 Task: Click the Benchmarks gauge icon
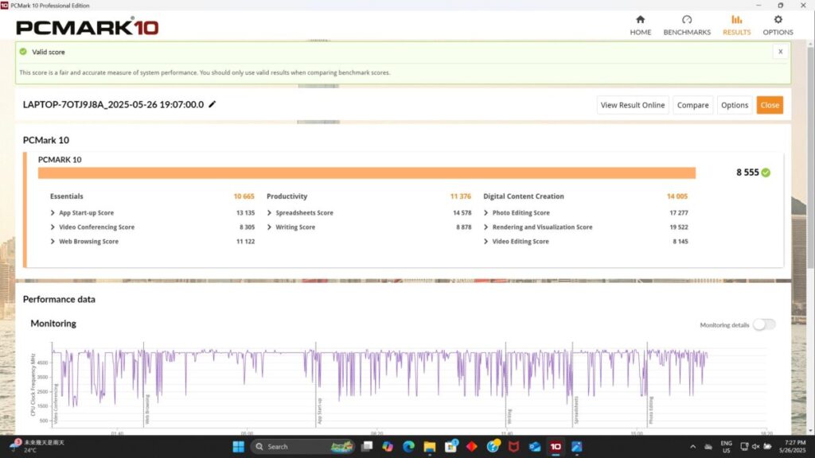[x=687, y=20]
